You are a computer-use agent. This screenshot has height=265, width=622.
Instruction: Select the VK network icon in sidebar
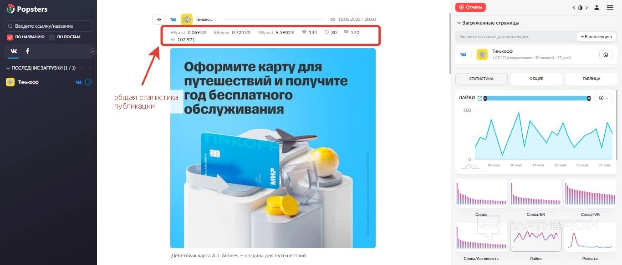[14, 51]
